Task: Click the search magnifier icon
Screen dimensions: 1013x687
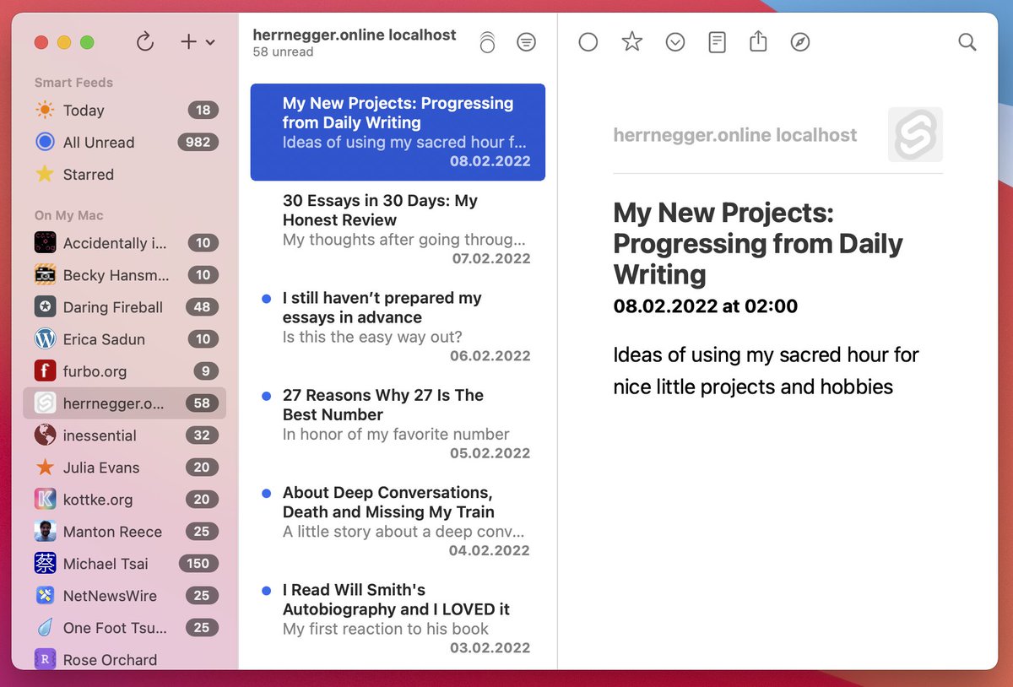Action: coord(967,41)
